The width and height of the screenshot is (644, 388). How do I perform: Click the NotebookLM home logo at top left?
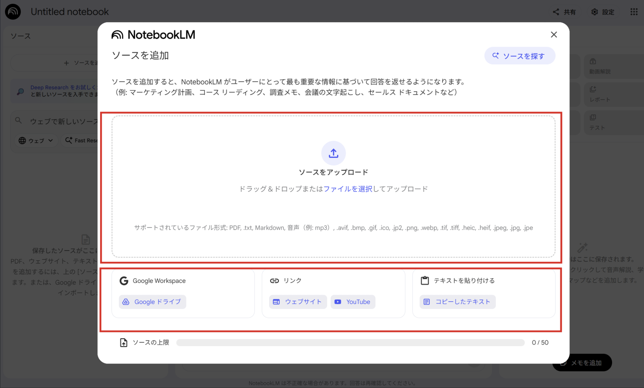[13, 12]
